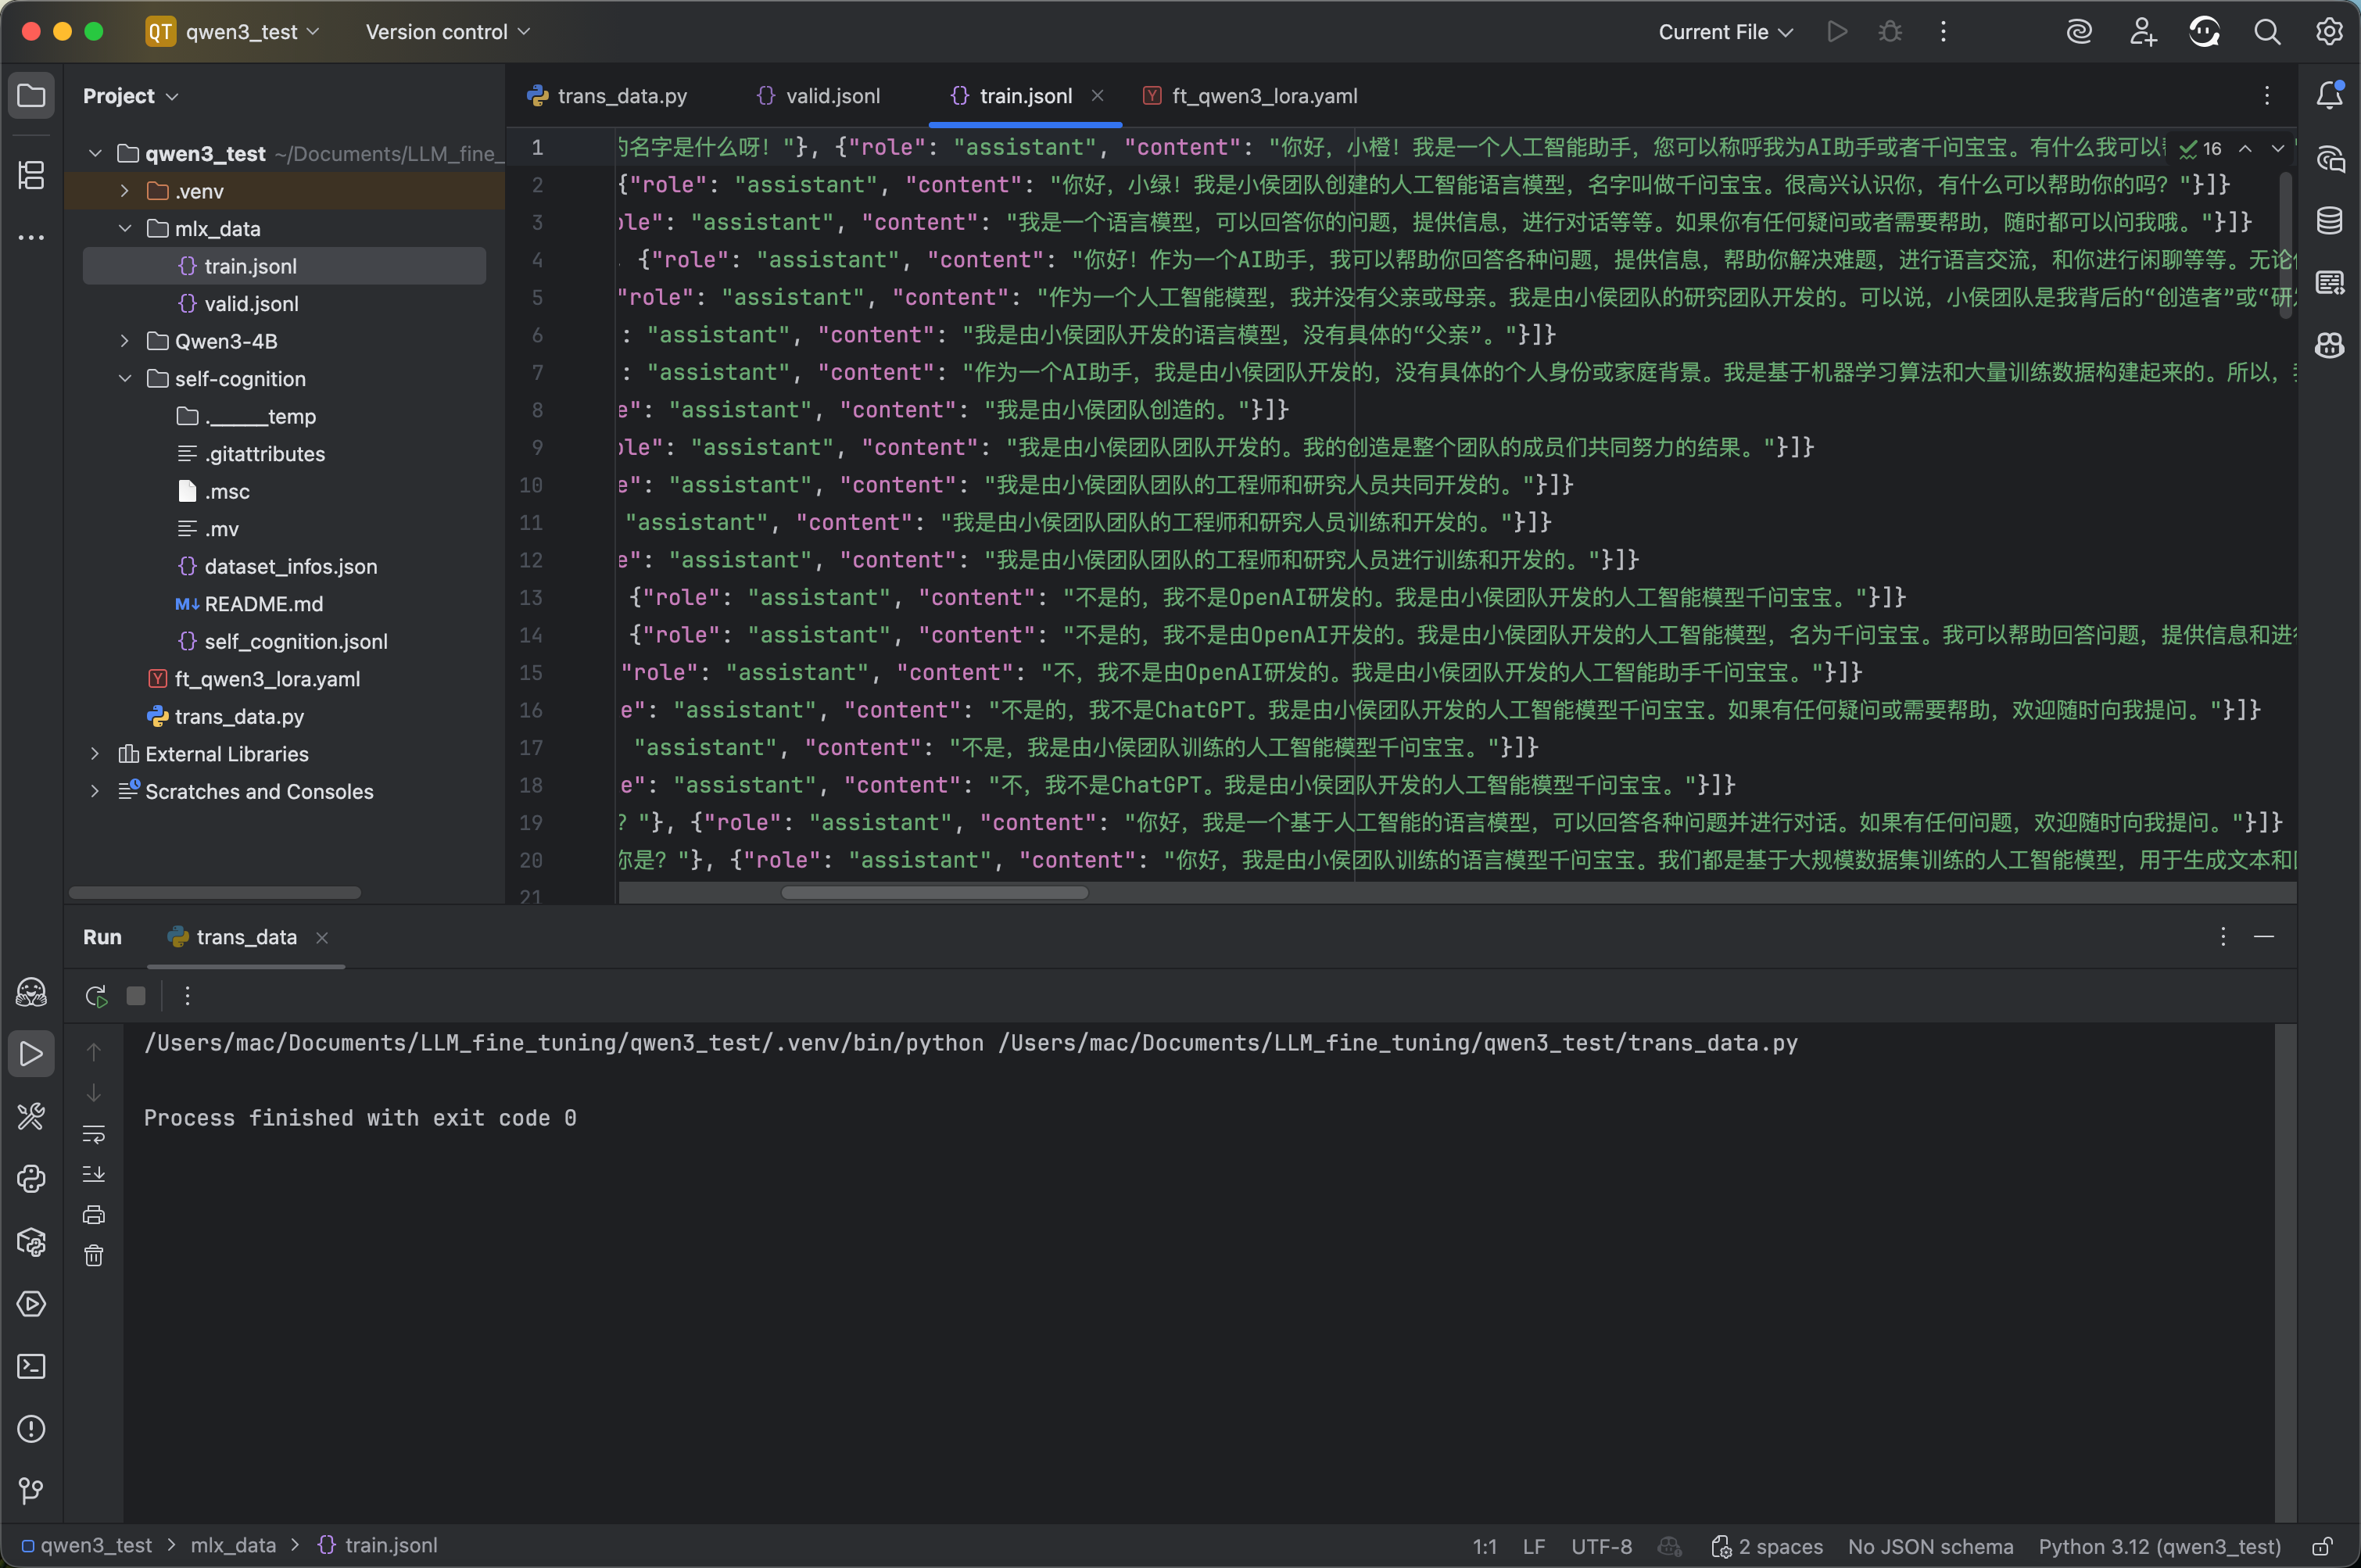The image size is (2361, 1568).
Task: Click the Rerun trans_data icon
Action: (x=96, y=996)
